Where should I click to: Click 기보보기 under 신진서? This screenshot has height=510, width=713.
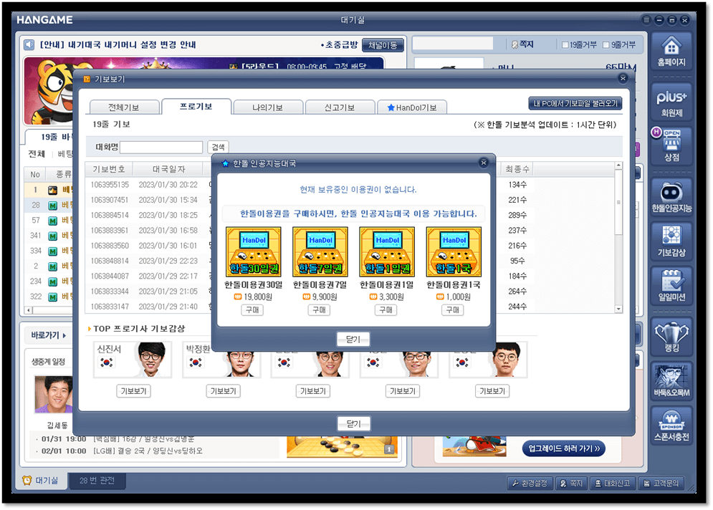133,390
